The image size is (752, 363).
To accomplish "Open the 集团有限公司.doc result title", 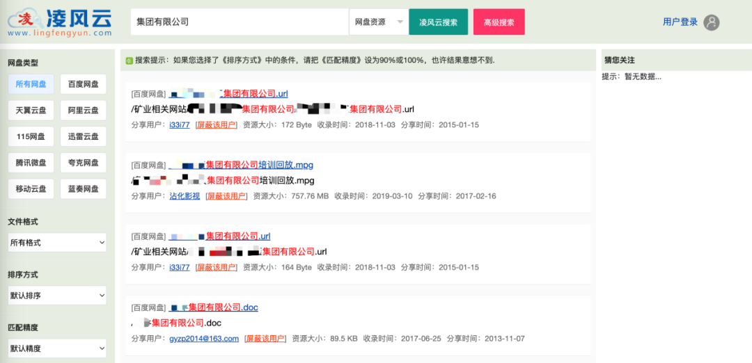I will [x=214, y=307].
